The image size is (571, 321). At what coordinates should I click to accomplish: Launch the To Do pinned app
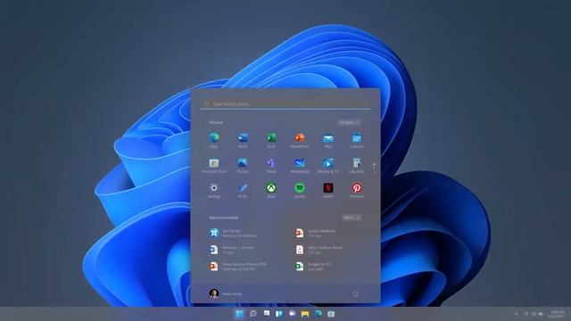pyautogui.click(x=243, y=190)
